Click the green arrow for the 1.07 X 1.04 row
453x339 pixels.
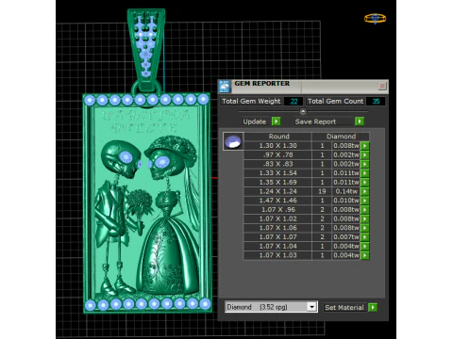pyautogui.click(x=365, y=246)
